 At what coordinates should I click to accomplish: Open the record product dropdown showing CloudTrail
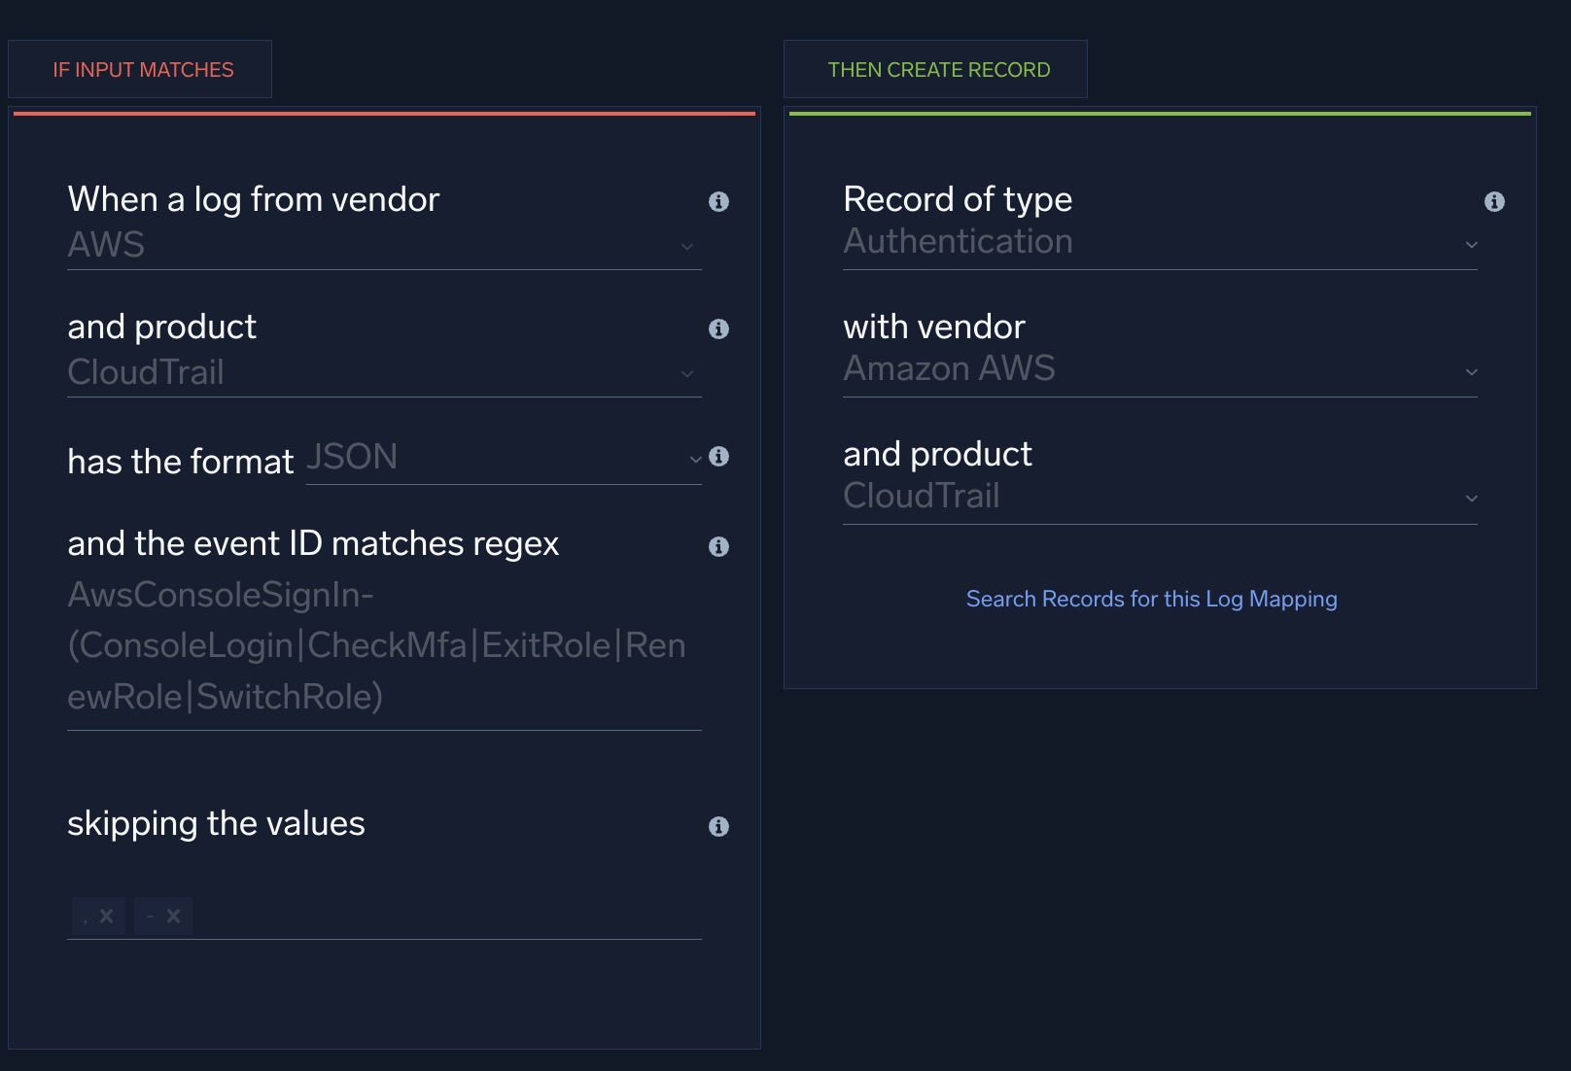[x=1471, y=499]
